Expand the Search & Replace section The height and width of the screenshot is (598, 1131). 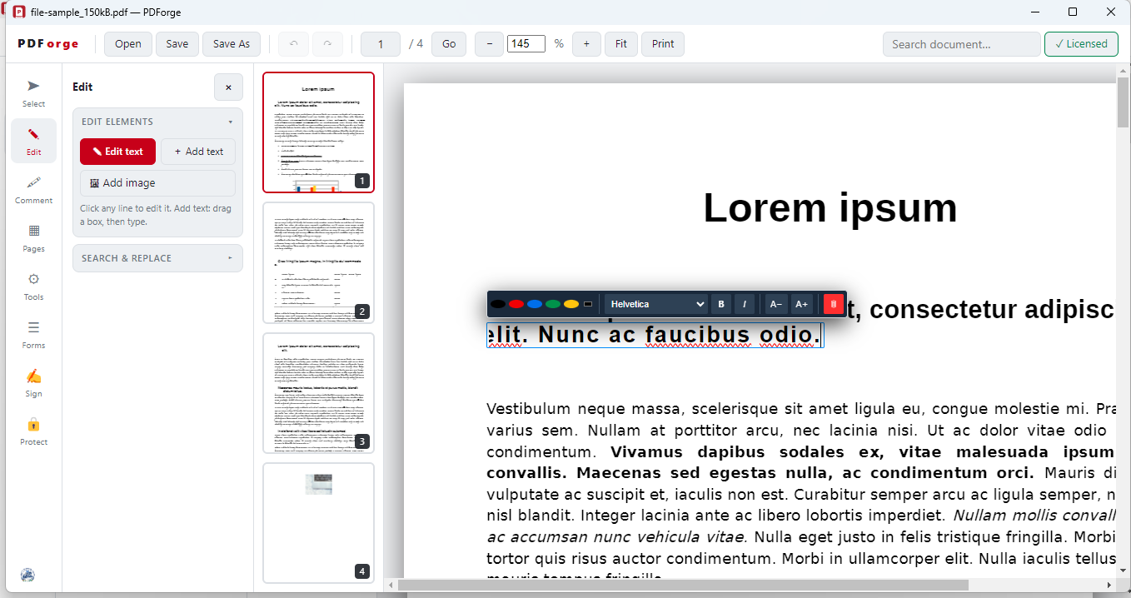157,258
